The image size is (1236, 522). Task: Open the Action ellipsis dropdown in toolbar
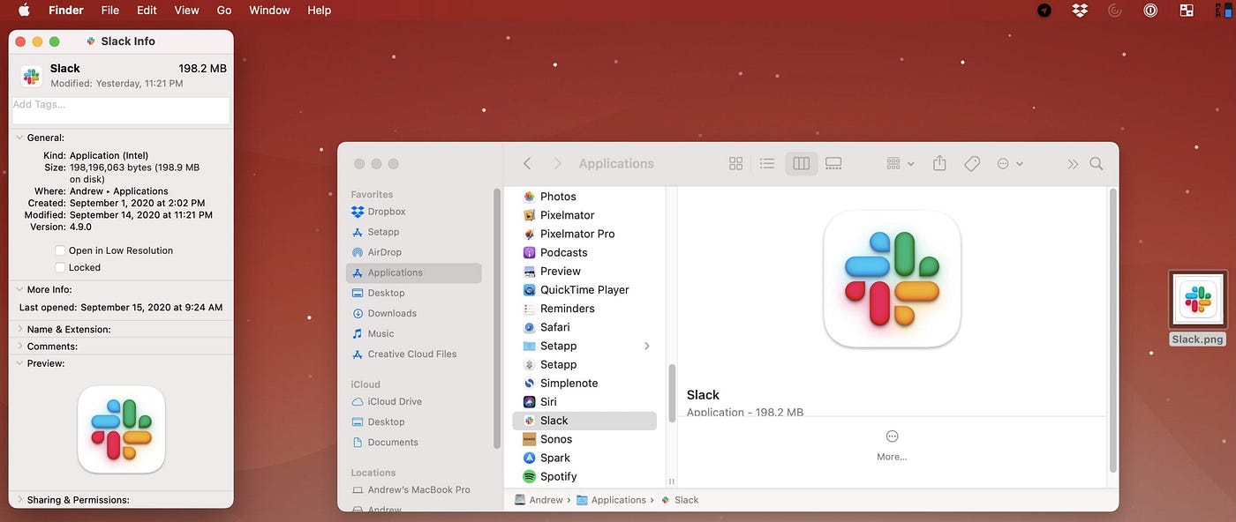coord(1010,163)
